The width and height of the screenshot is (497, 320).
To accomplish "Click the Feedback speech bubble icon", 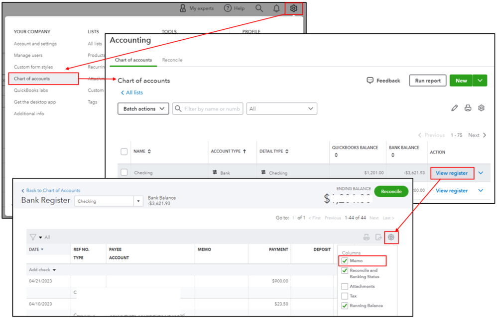I will click(370, 80).
